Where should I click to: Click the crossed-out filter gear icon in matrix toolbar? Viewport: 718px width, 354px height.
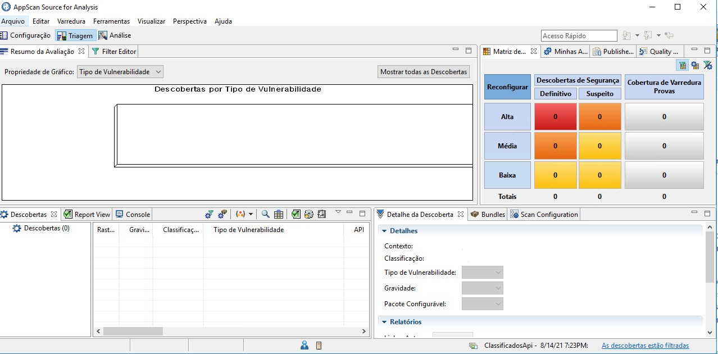click(x=708, y=65)
